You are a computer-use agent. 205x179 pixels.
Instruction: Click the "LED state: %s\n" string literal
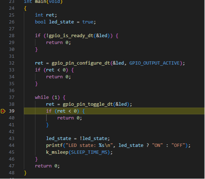(89, 145)
